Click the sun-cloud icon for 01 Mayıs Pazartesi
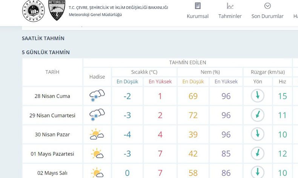298x178 pixels. [97, 153]
